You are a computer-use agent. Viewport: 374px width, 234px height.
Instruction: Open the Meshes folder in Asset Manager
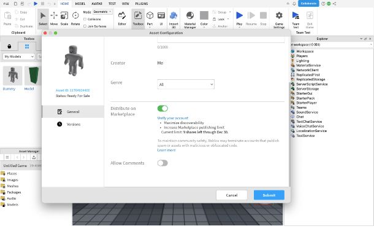click(10, 186)
